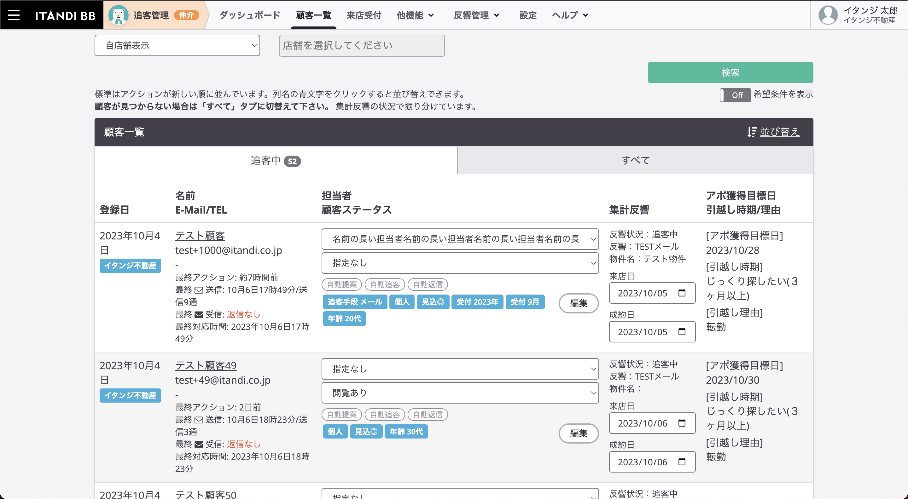Image resolution: width=908 pixels, height=499 pixels.
Task: Click the 年齢 20代 tag
Action: click(x=344, y=318)
